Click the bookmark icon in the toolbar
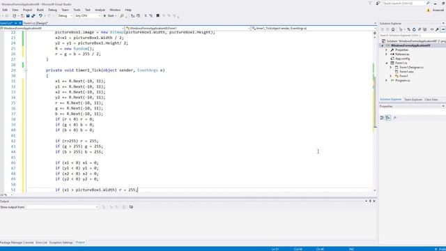Image resolution: width=446 pixels, height=251 pixels. coord(158,16)
